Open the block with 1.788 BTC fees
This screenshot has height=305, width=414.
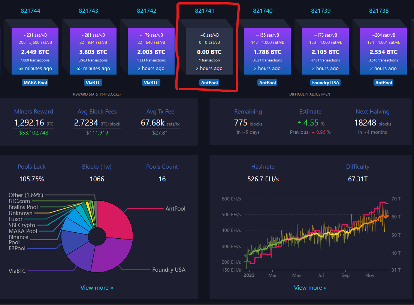pos(268,51)
